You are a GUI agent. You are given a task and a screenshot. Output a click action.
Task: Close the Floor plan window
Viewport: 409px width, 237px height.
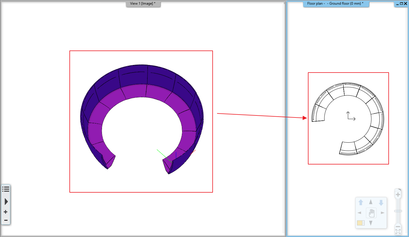point(405,4)
